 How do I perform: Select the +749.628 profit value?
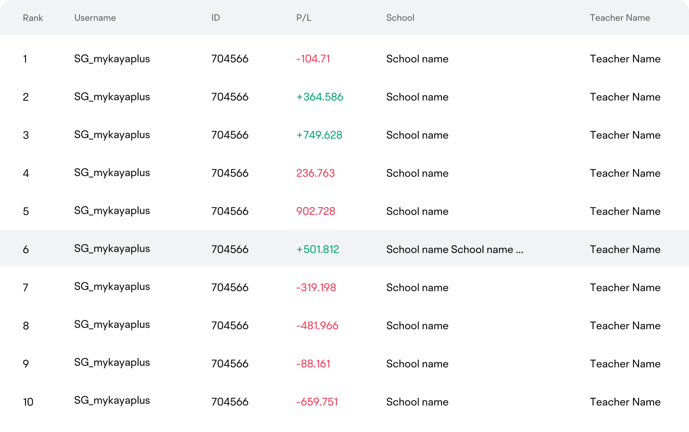[x=319, y=135]
